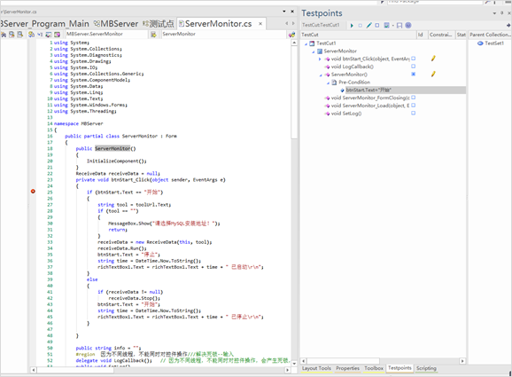Open the ServerMonitor member combo box
This screenshot has height=377, width=512.
[x=224, y=34]
